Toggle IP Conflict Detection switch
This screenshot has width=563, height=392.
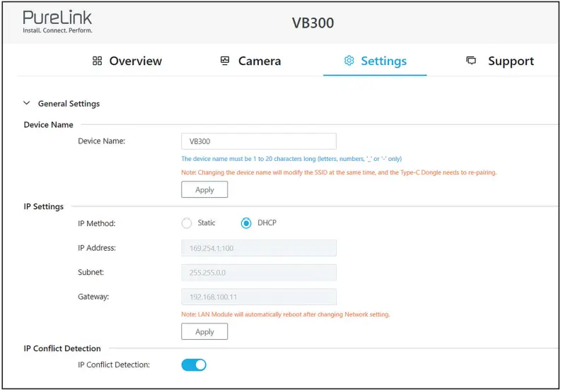coord(194,365)
